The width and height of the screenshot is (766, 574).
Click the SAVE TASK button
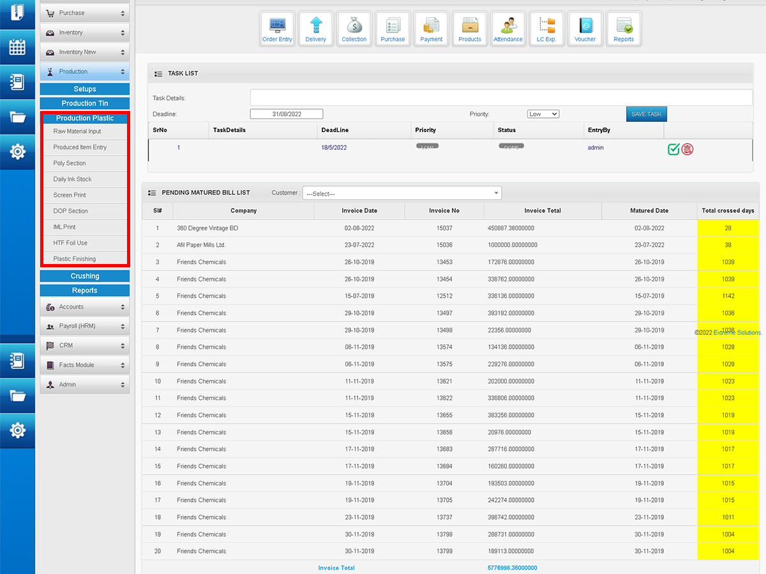coord(646,114)
